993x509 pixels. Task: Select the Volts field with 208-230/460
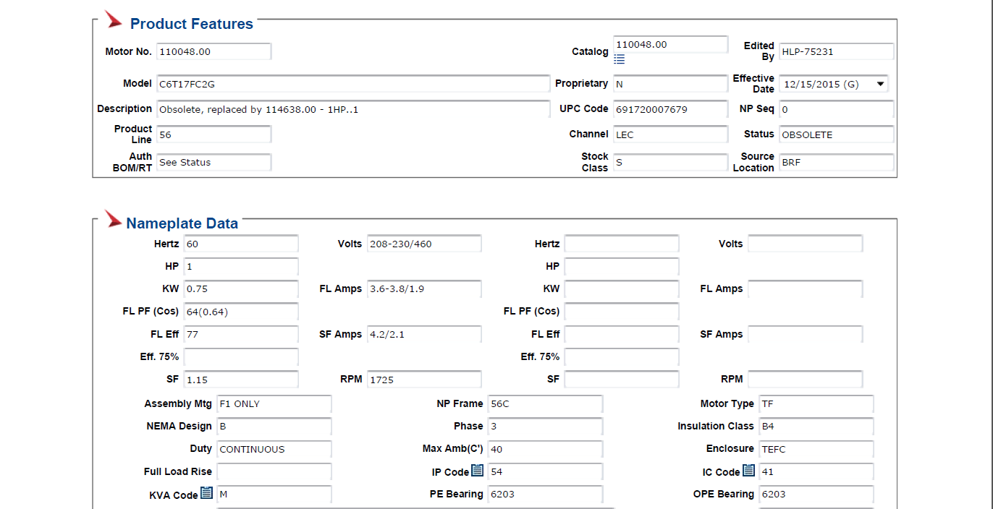tap(424, 244)
